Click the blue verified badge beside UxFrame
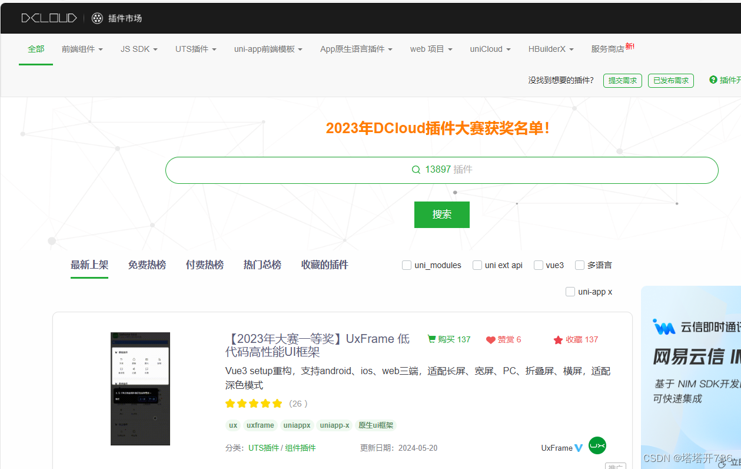Image resolution: width=741 pixels, height=469 pixels. point(579,448)
